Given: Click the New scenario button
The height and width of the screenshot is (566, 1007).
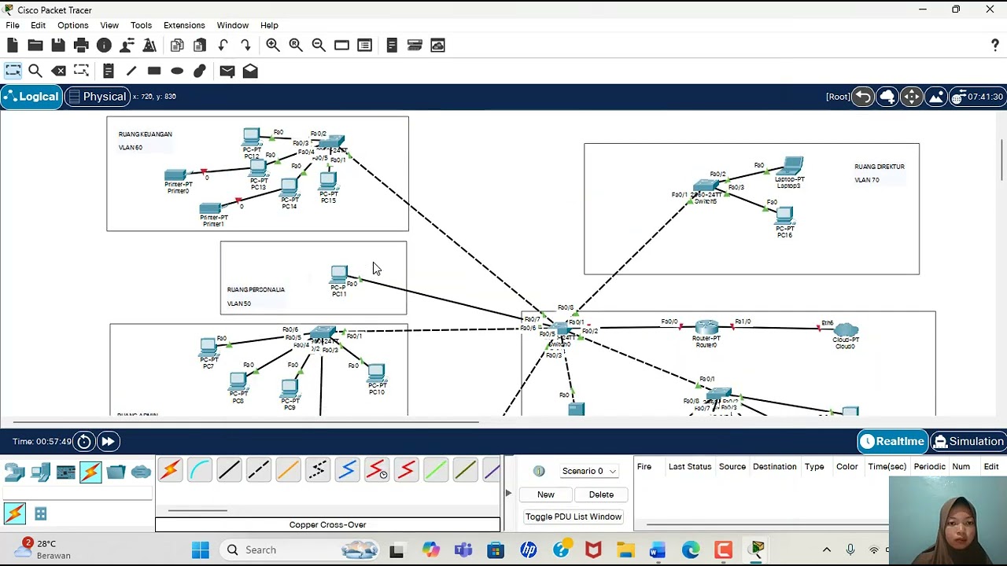Looking at the screenshot, I should click(546, 494).
